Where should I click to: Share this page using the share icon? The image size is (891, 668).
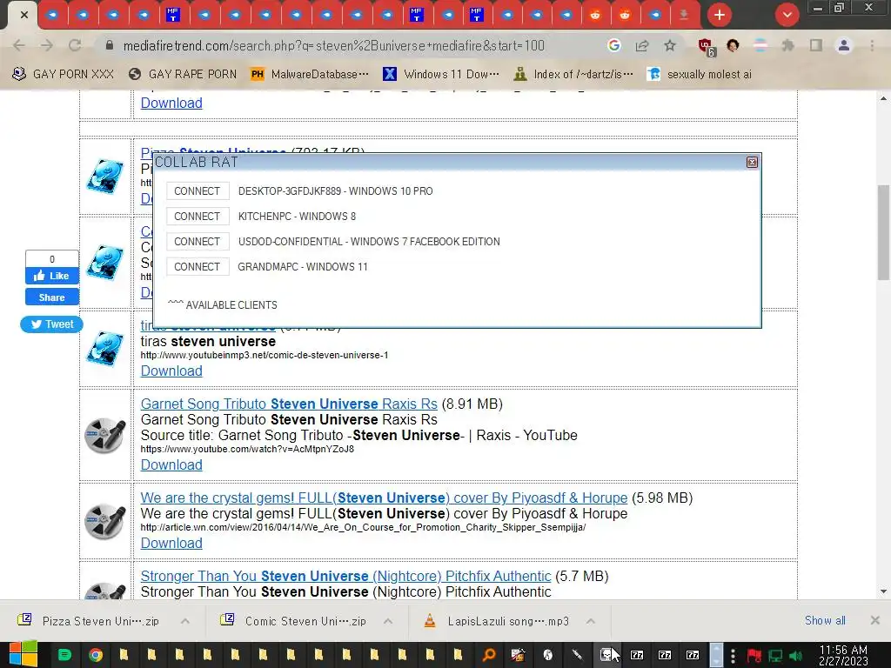[x=642, y=45]
